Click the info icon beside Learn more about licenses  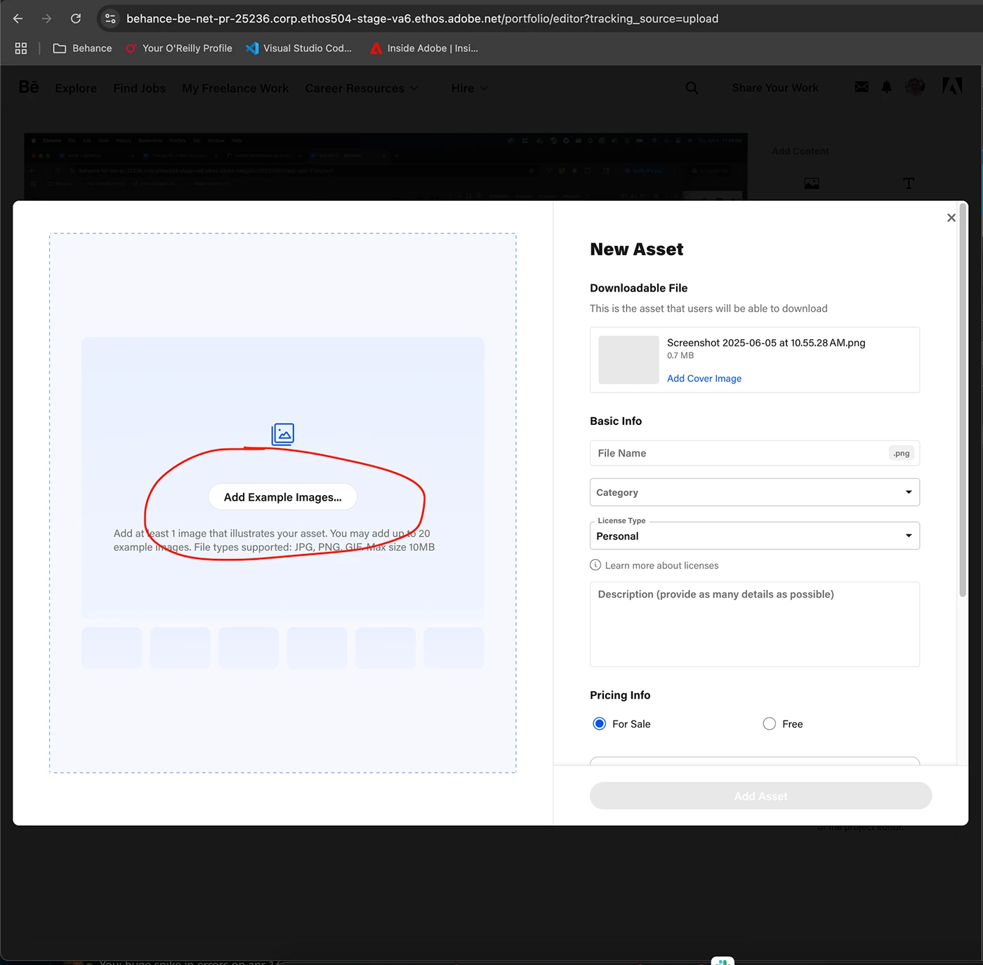point(595,565)
